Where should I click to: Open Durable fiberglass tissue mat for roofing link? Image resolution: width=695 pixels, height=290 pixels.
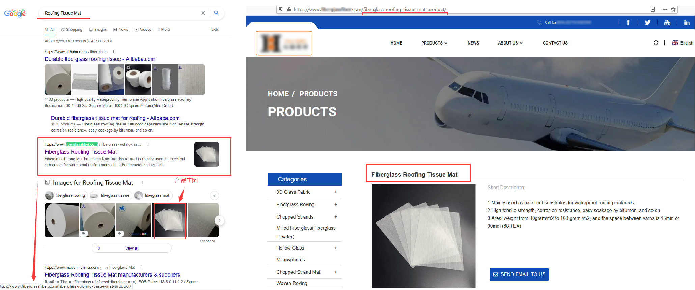click(115, 118)
